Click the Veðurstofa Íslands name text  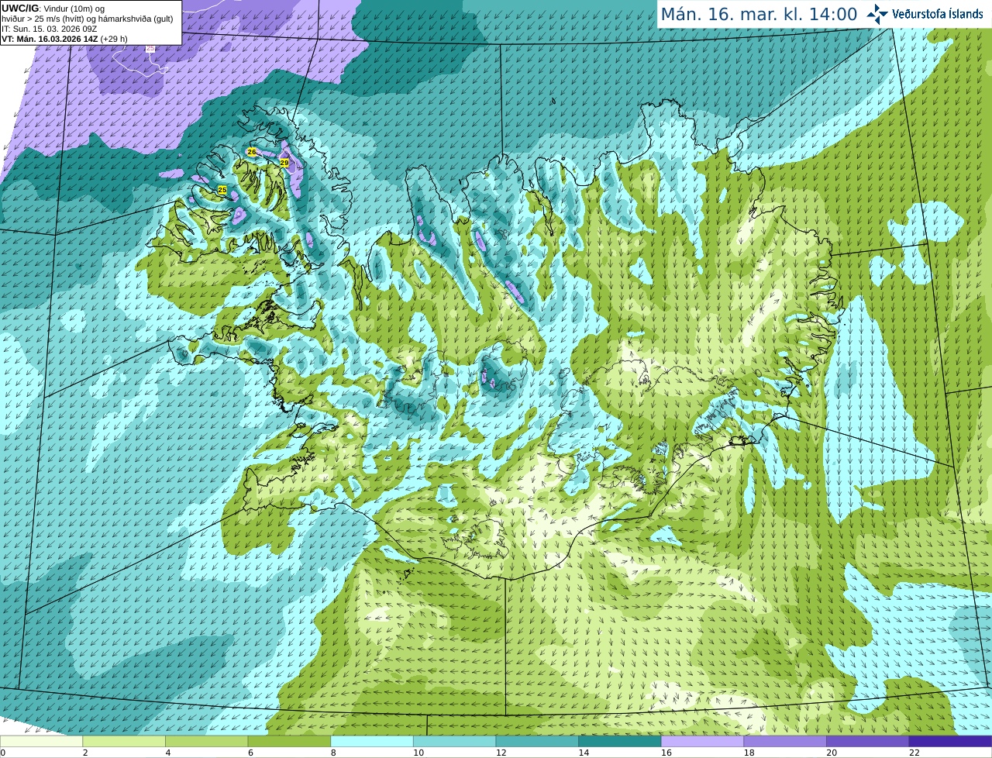pyautogui.click(x=938, y=14)
